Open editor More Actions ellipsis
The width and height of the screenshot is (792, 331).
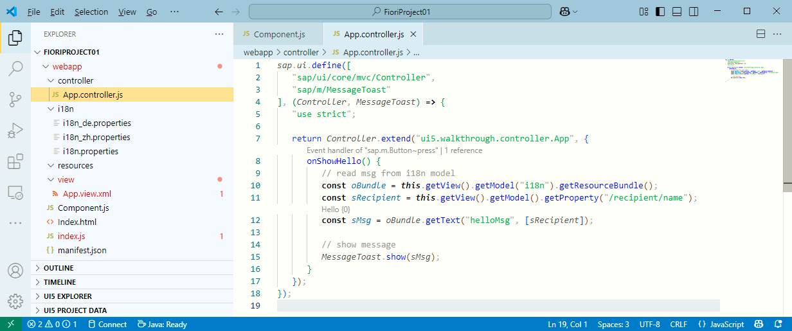pos(778,34)
